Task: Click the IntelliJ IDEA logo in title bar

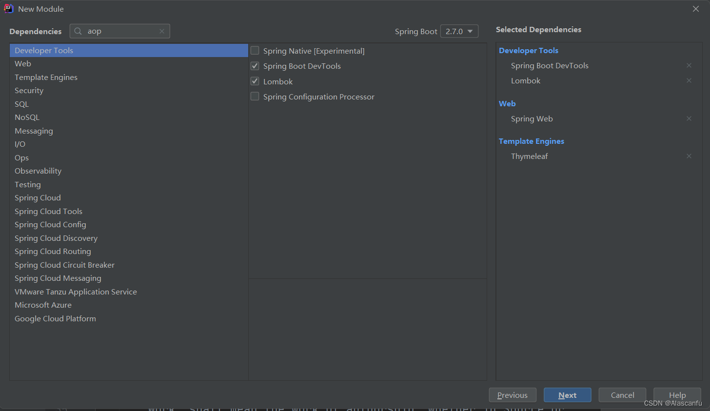Action: [x=9, y=8]
